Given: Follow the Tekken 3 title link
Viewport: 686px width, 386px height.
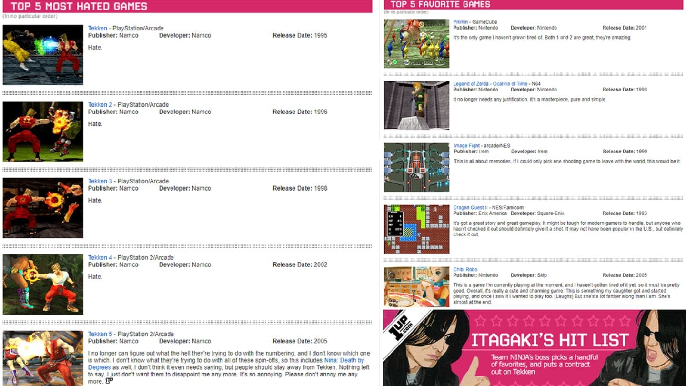Looking at the screenshot, I should (x=100, y=181).
